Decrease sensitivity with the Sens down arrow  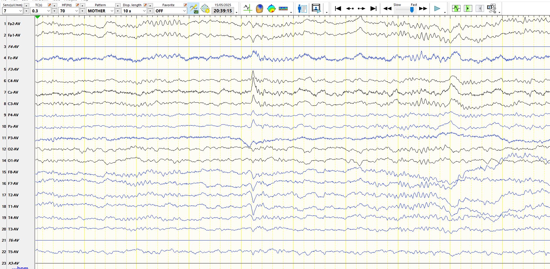(x=26, y=11)
